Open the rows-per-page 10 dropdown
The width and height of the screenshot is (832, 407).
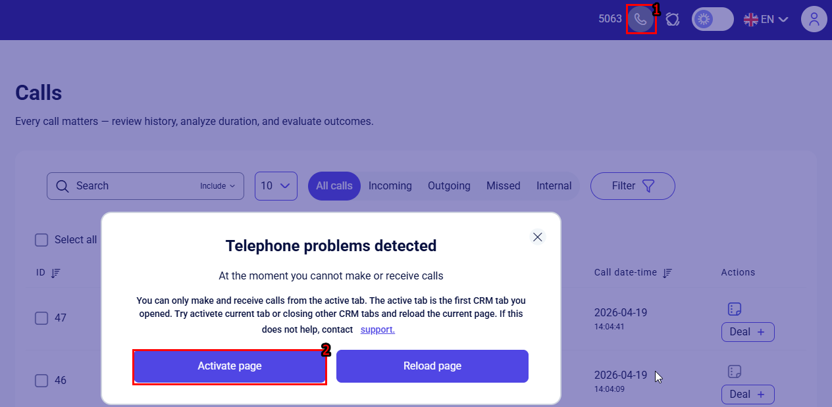(x=276, y=186)
